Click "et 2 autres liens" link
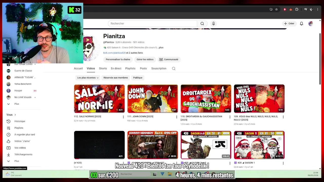 [134, 53]
